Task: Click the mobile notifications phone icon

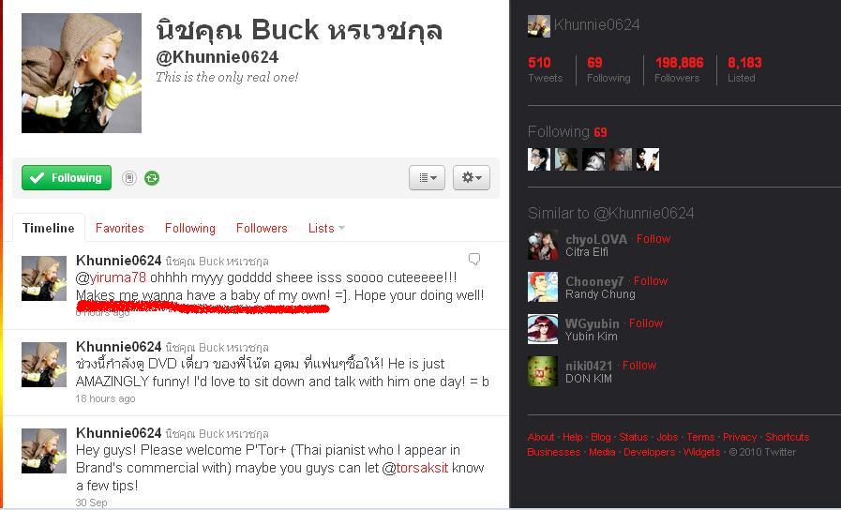Action: click(128, 178)
